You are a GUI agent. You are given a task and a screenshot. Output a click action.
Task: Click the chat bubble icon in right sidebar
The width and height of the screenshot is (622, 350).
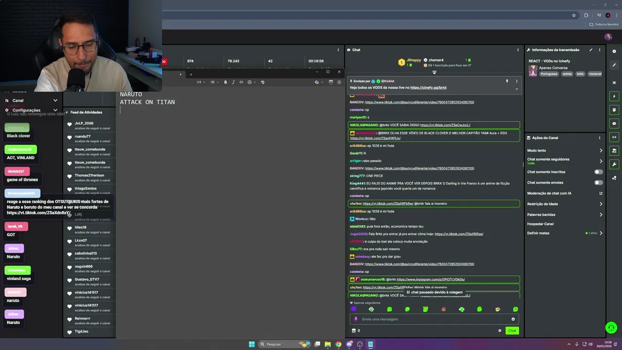(x=614, y=123)
